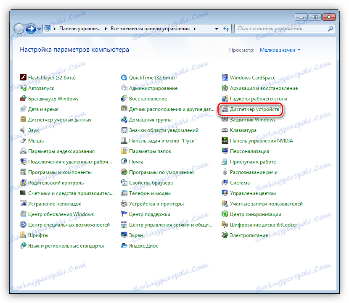Open the Распознавание речи microphone icon
349x303 pixels.
tap(225, 172)
